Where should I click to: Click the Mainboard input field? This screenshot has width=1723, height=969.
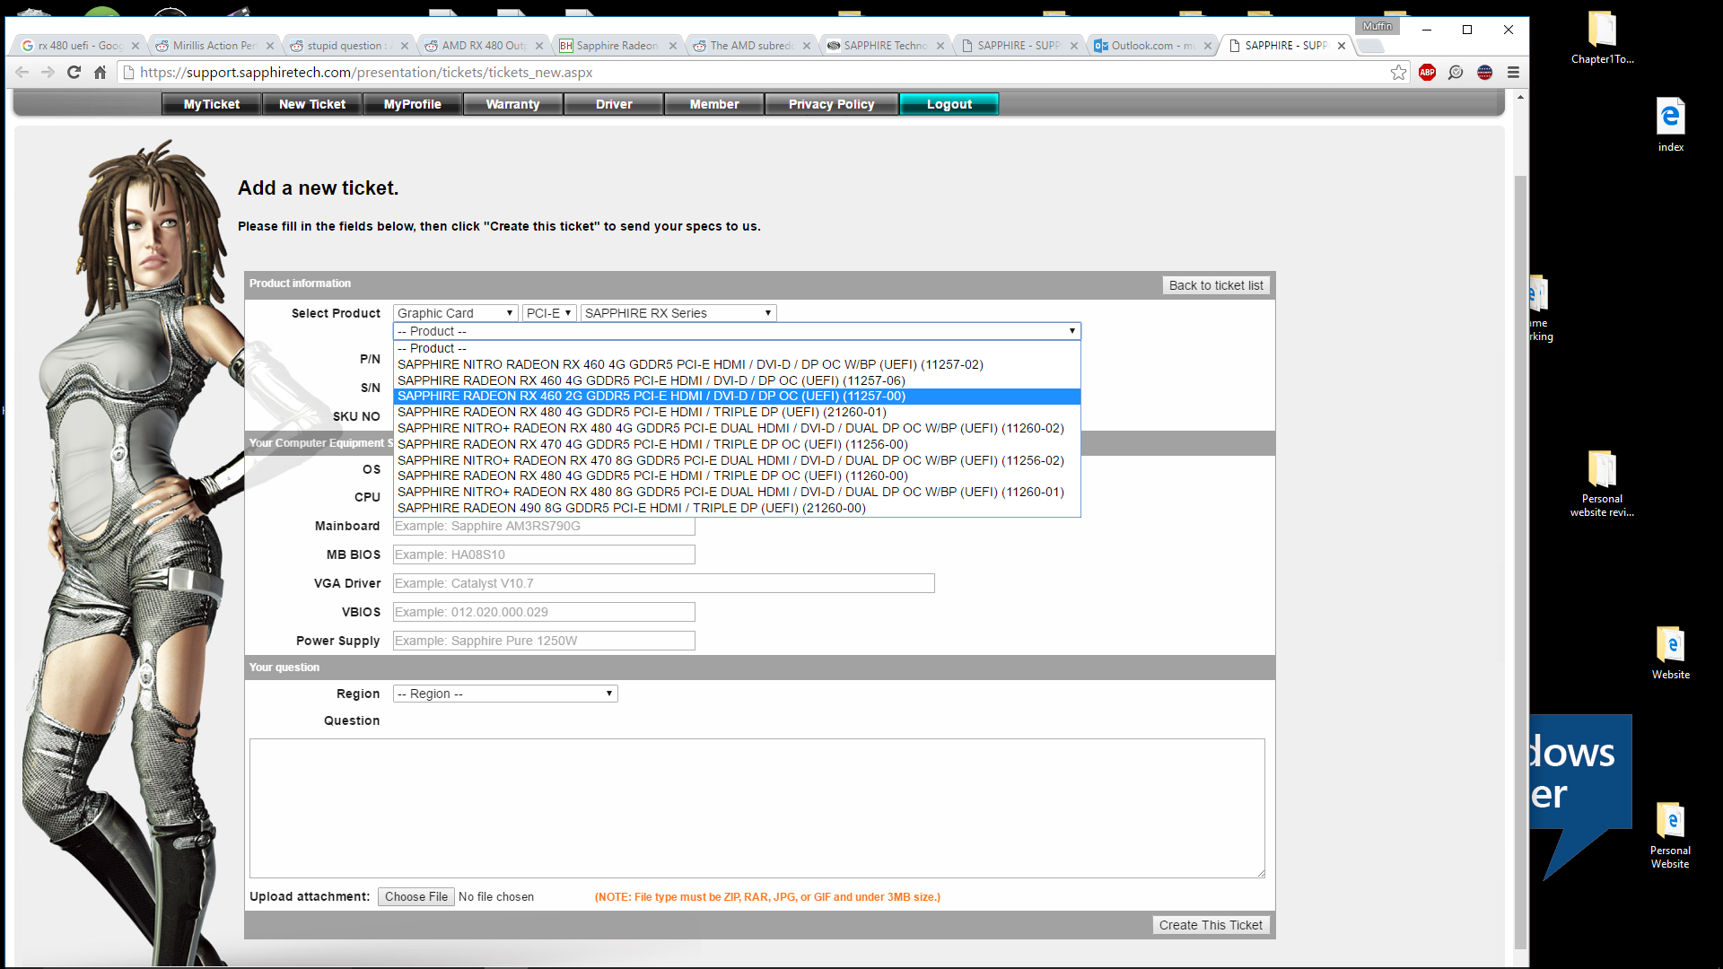point(544,527)
